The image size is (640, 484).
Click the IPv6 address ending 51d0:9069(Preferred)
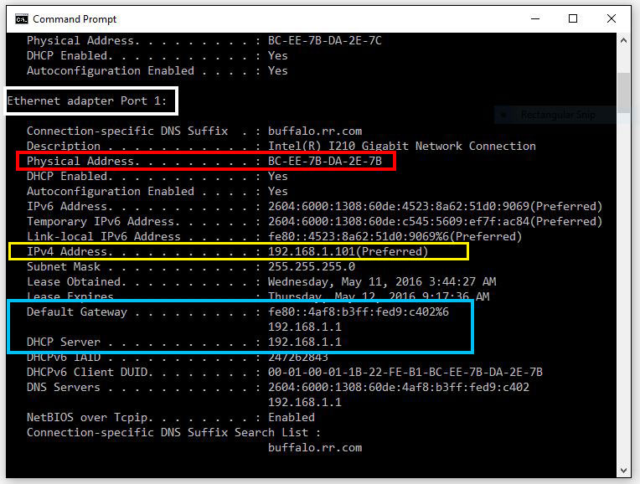click(435, 206)
